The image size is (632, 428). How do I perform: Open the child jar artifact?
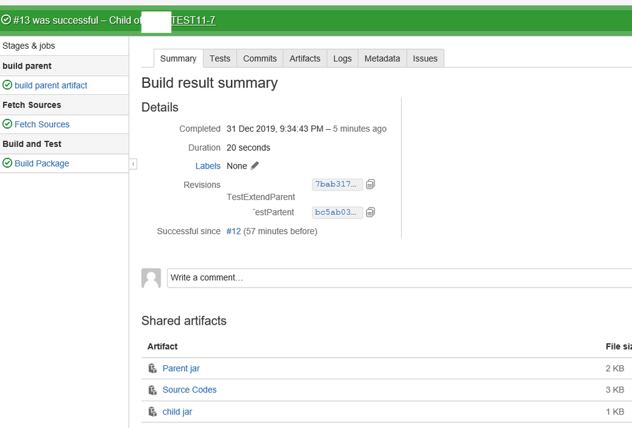click(177, 412)
